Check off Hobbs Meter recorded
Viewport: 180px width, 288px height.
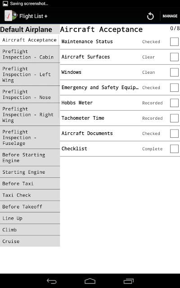point(174,103)
